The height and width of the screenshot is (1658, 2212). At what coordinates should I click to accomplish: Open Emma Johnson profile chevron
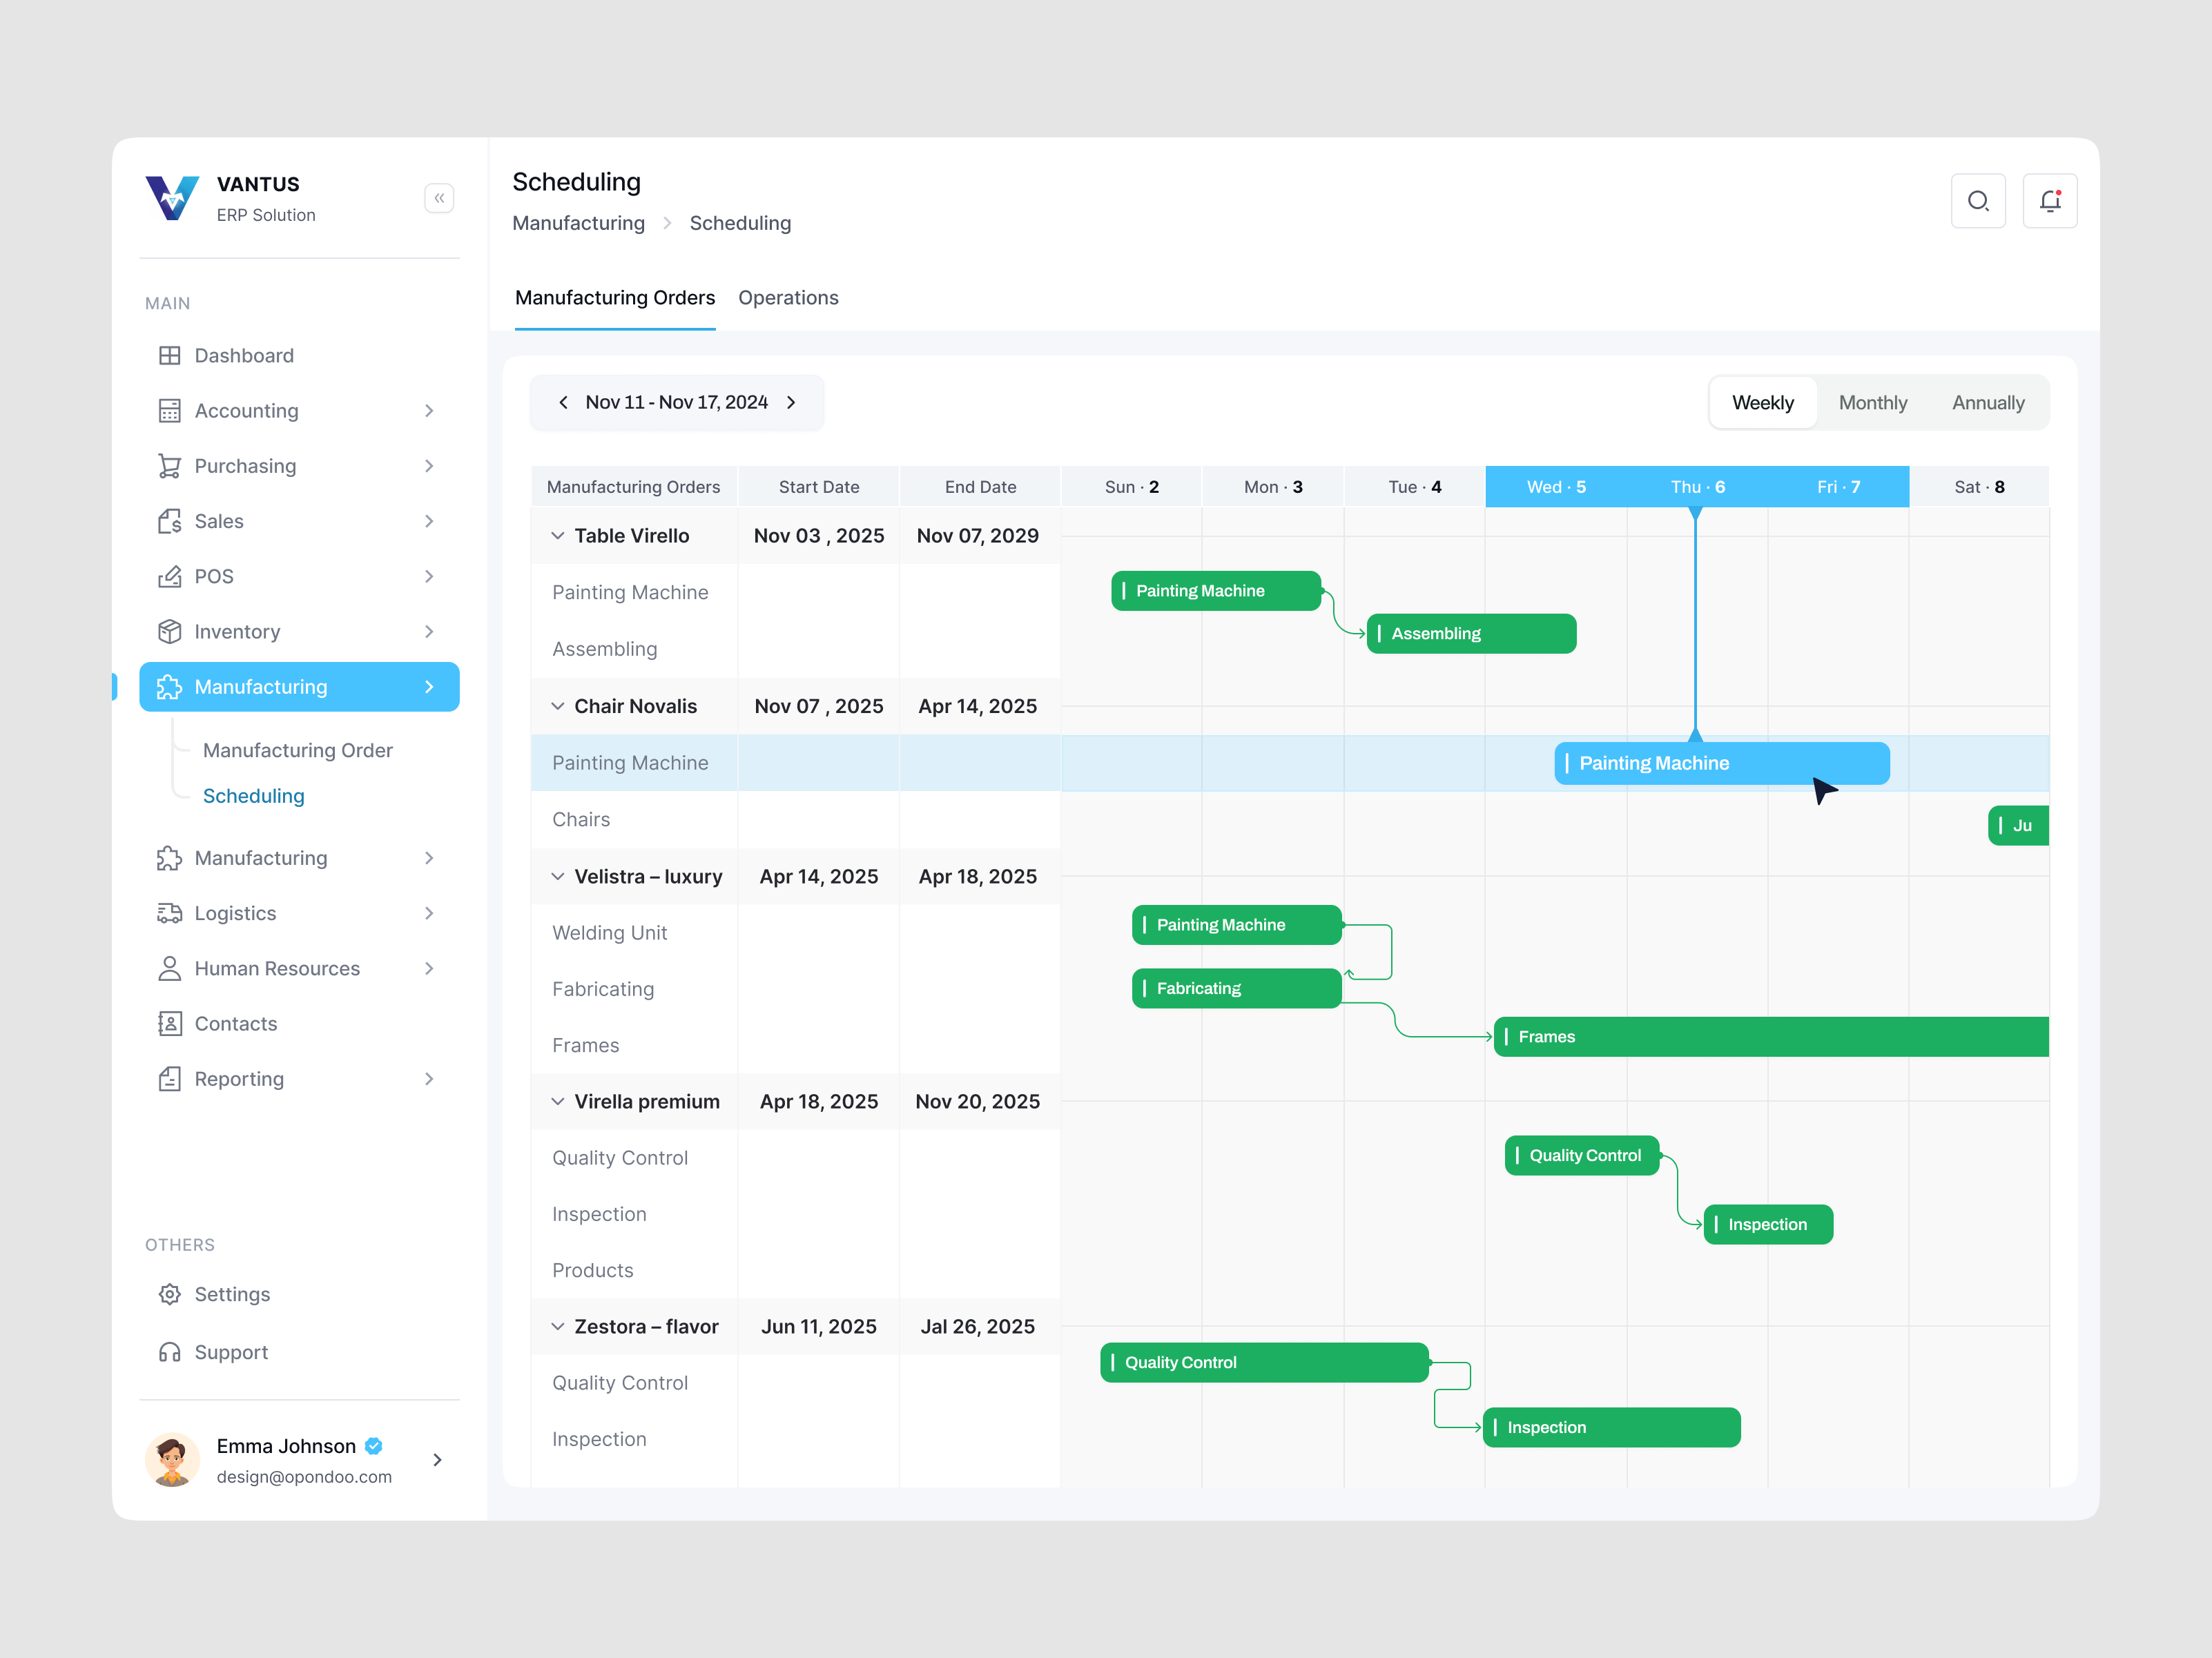(437, 1460)
